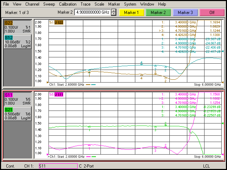Click the Marker 2 frequency input field
Viewport: 227px width, 170px height.
coord(92,13)
